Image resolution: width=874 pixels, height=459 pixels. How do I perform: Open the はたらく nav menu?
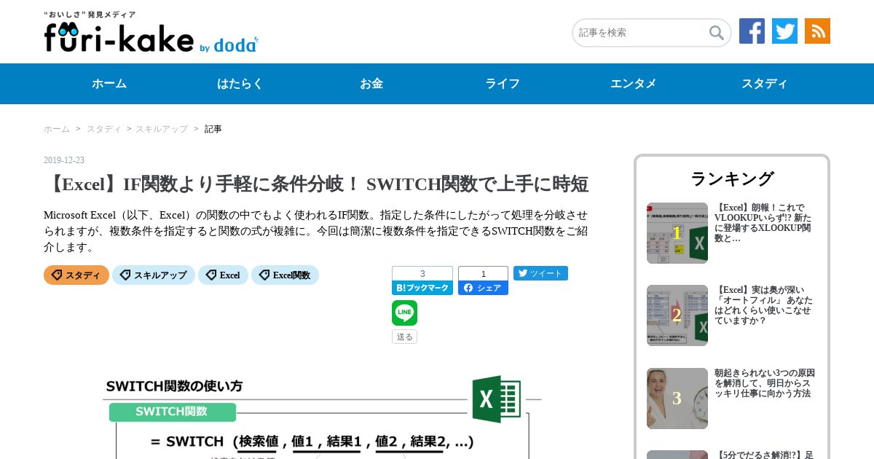click(x=240, y=84)
